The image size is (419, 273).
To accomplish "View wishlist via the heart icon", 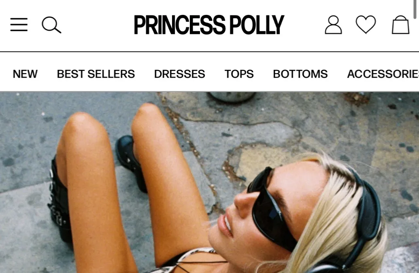I will [x=366, y=25].
